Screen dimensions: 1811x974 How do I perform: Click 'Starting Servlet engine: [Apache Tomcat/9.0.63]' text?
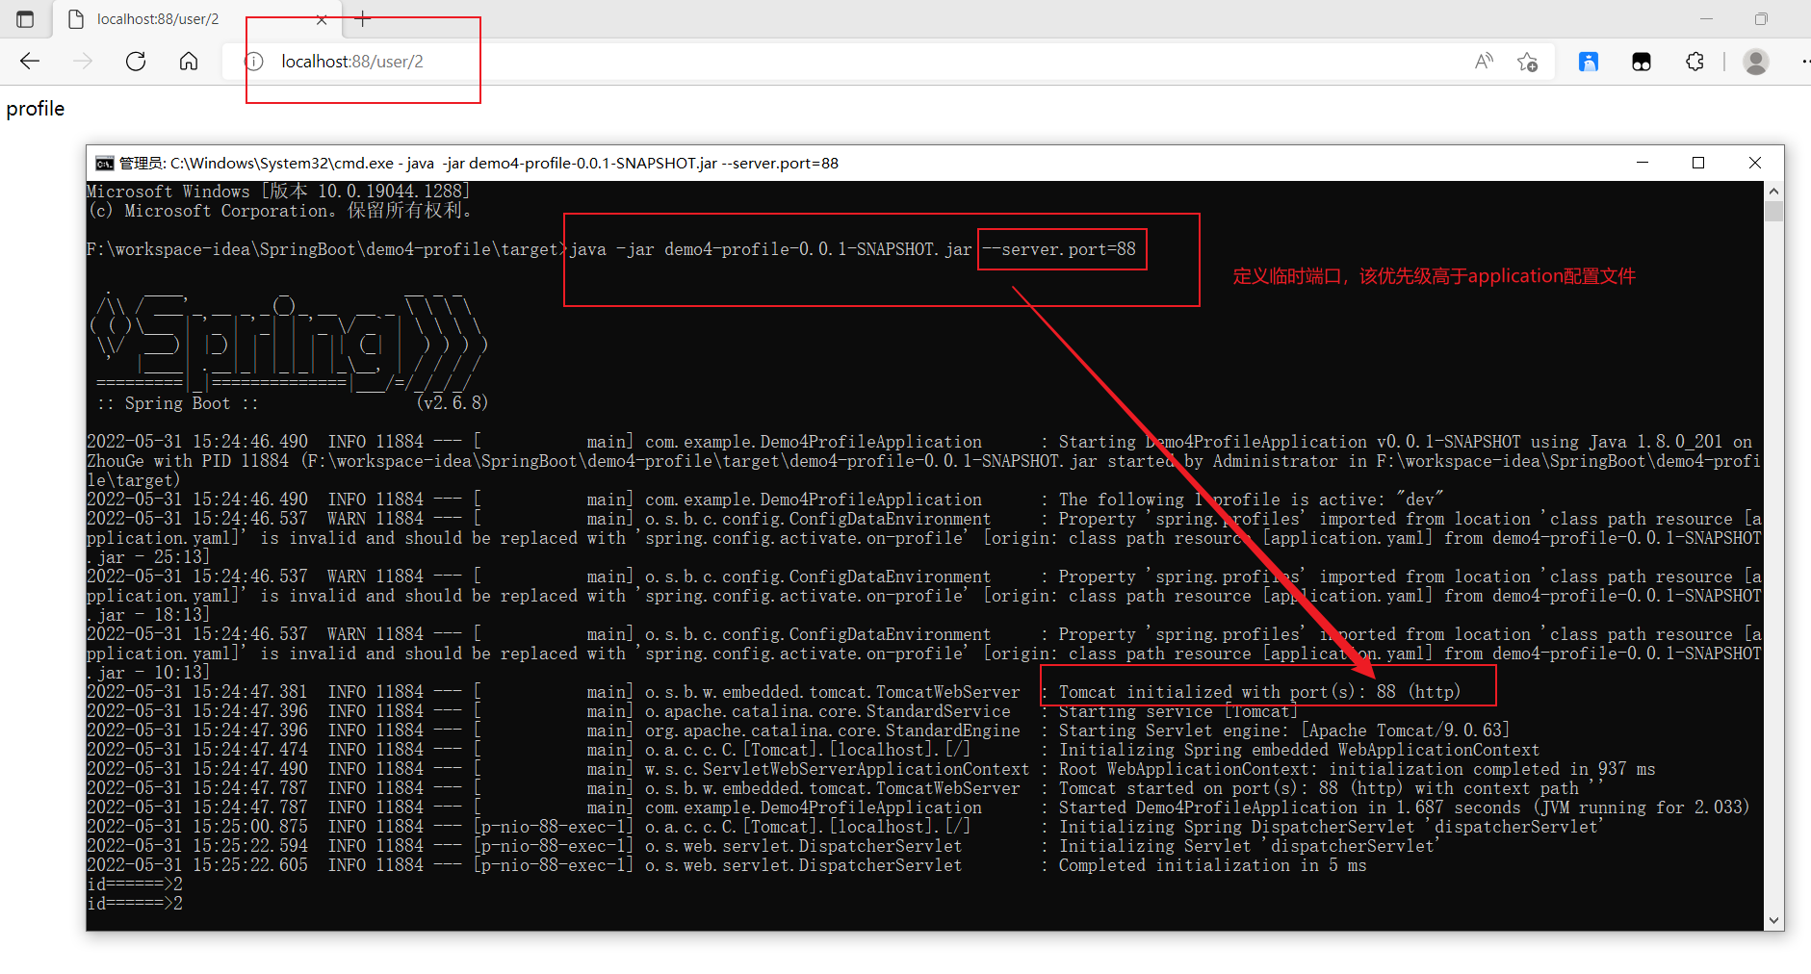[x=1284, y=730]
